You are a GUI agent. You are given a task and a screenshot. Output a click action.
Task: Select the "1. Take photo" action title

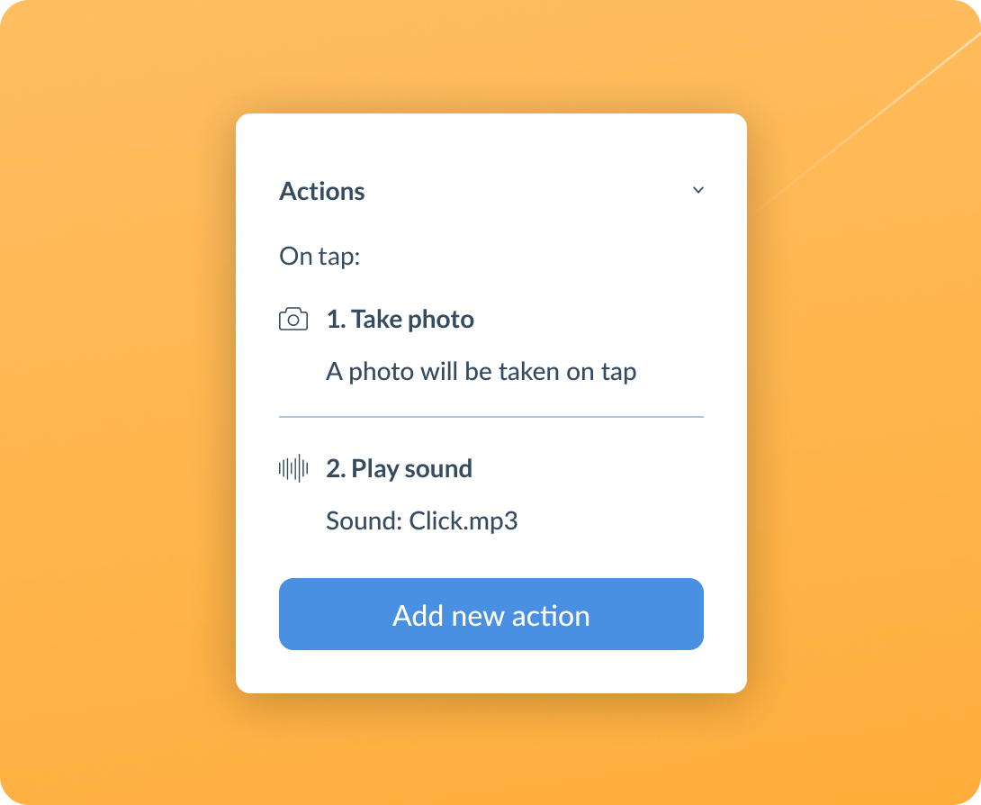click(x=400, y=320)
